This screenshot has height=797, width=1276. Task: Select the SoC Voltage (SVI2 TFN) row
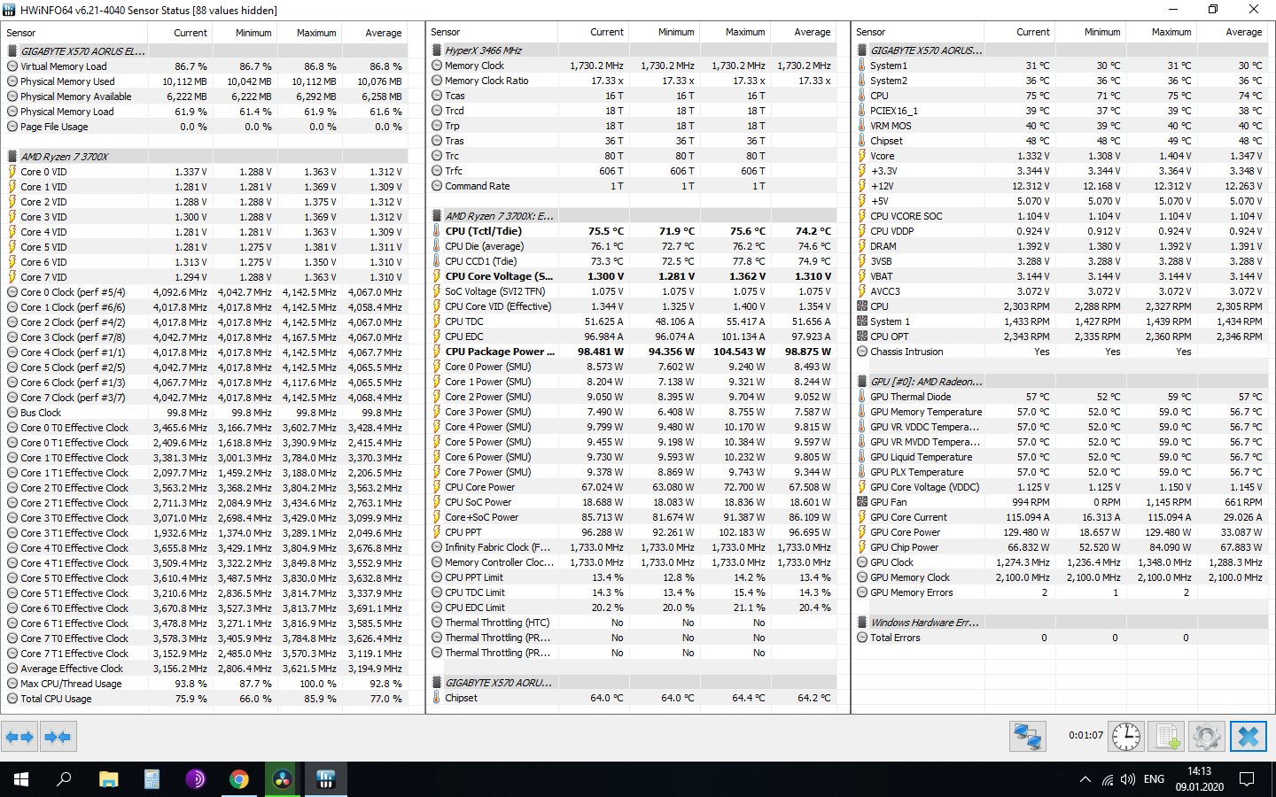632,291
